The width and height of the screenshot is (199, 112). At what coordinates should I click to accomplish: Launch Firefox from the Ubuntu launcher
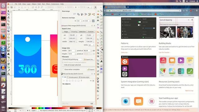point(3,36)
